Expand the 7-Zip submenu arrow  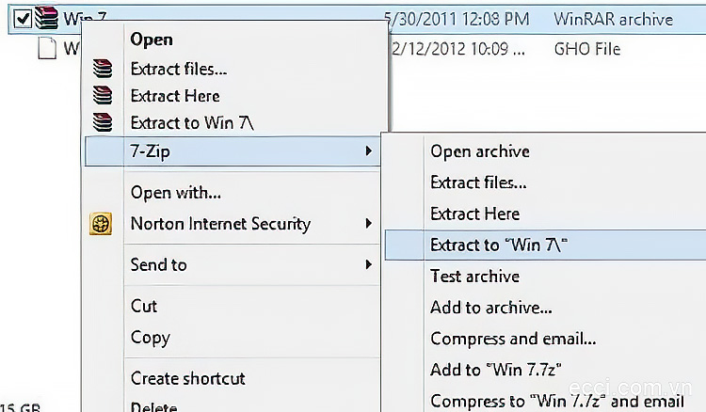click(369, 151)
